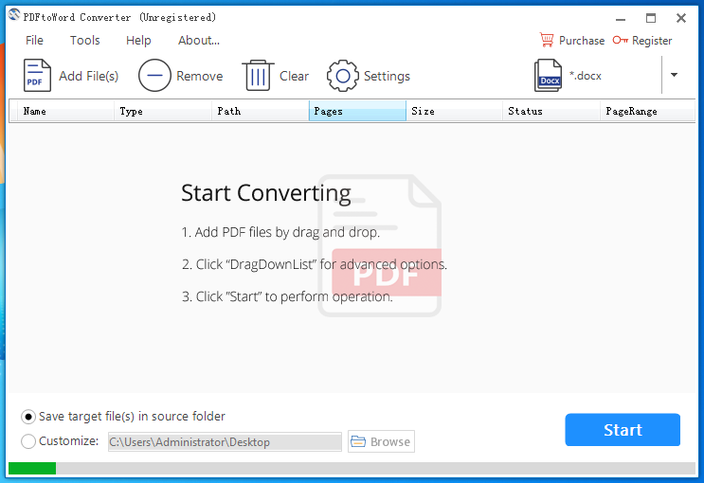
Task: Click the Add File(s) PDF icon
Action: tap(37, 76)
